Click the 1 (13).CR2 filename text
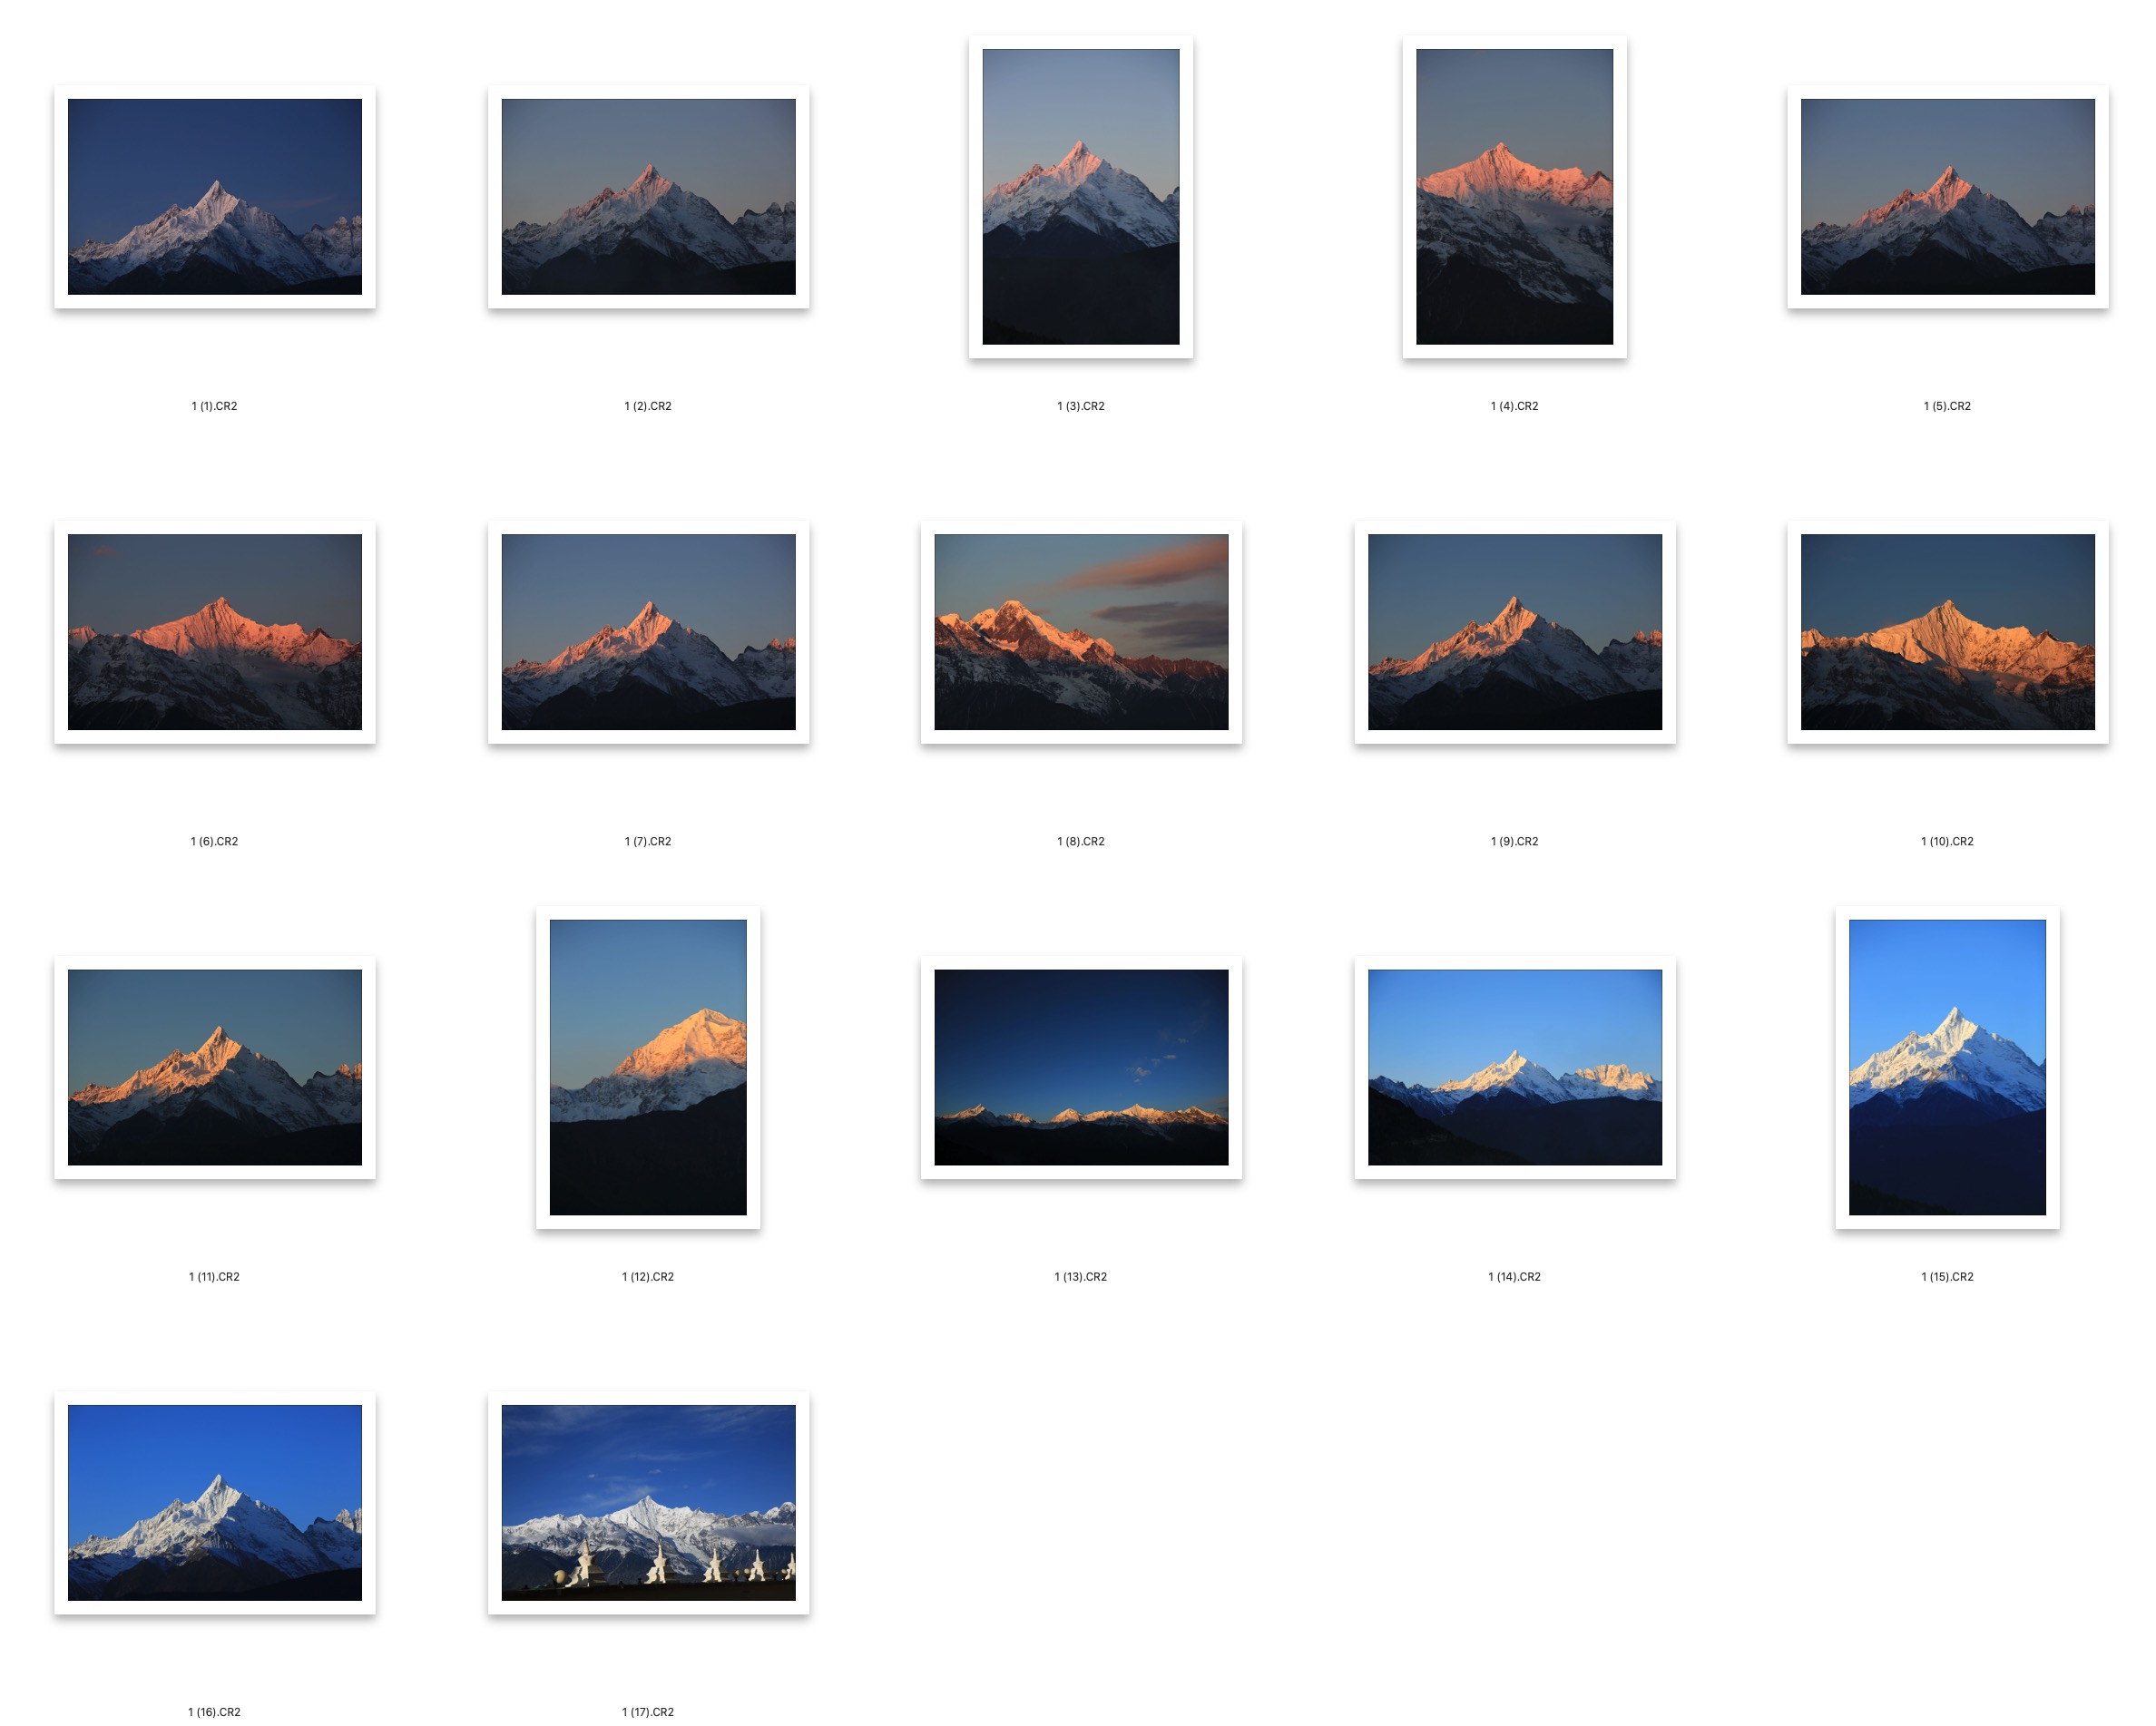The image size is (2156, 1726). [x=1080, y=1276]
